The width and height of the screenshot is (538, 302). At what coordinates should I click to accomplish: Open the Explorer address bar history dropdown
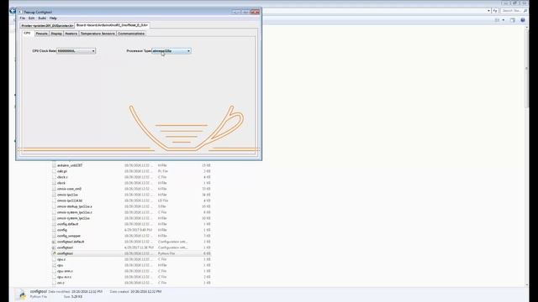(488, 11)
